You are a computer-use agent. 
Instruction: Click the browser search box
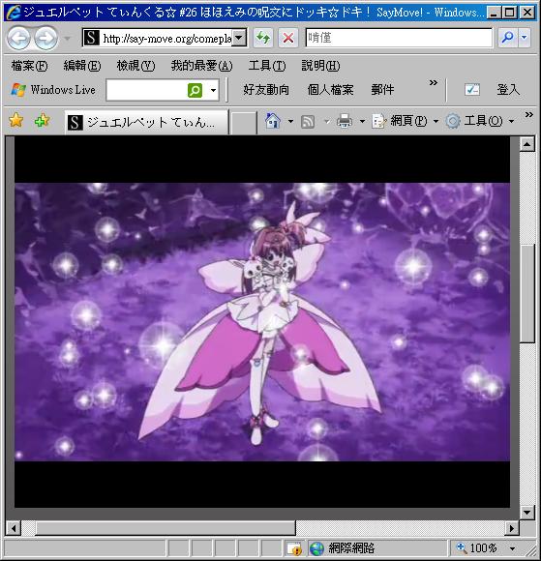tap(399, 38)
